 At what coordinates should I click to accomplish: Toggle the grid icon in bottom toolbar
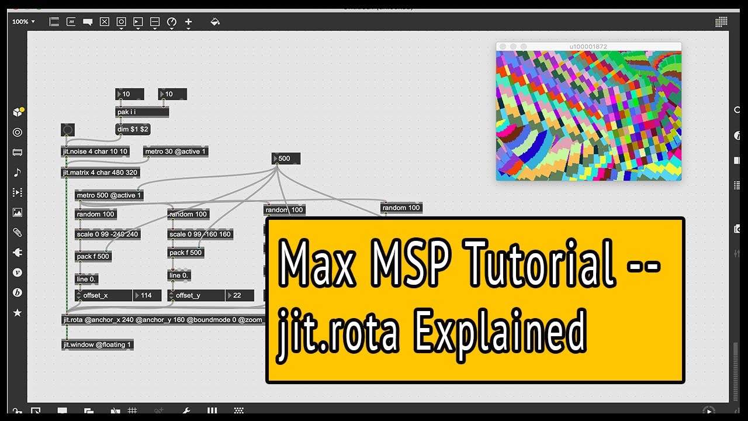133,411
